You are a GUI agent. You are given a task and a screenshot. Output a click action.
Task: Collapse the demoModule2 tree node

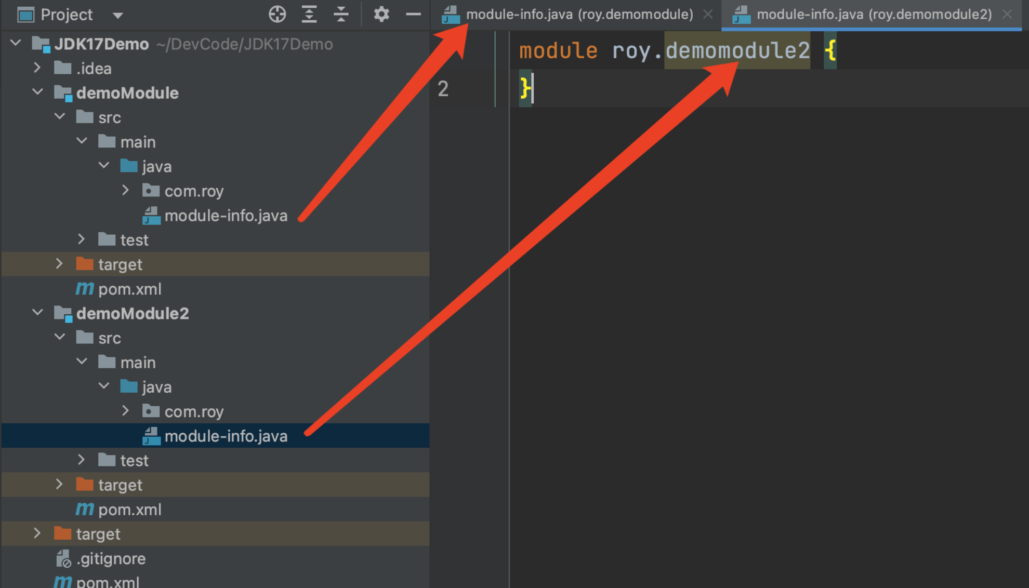click(x=37, y=313)
